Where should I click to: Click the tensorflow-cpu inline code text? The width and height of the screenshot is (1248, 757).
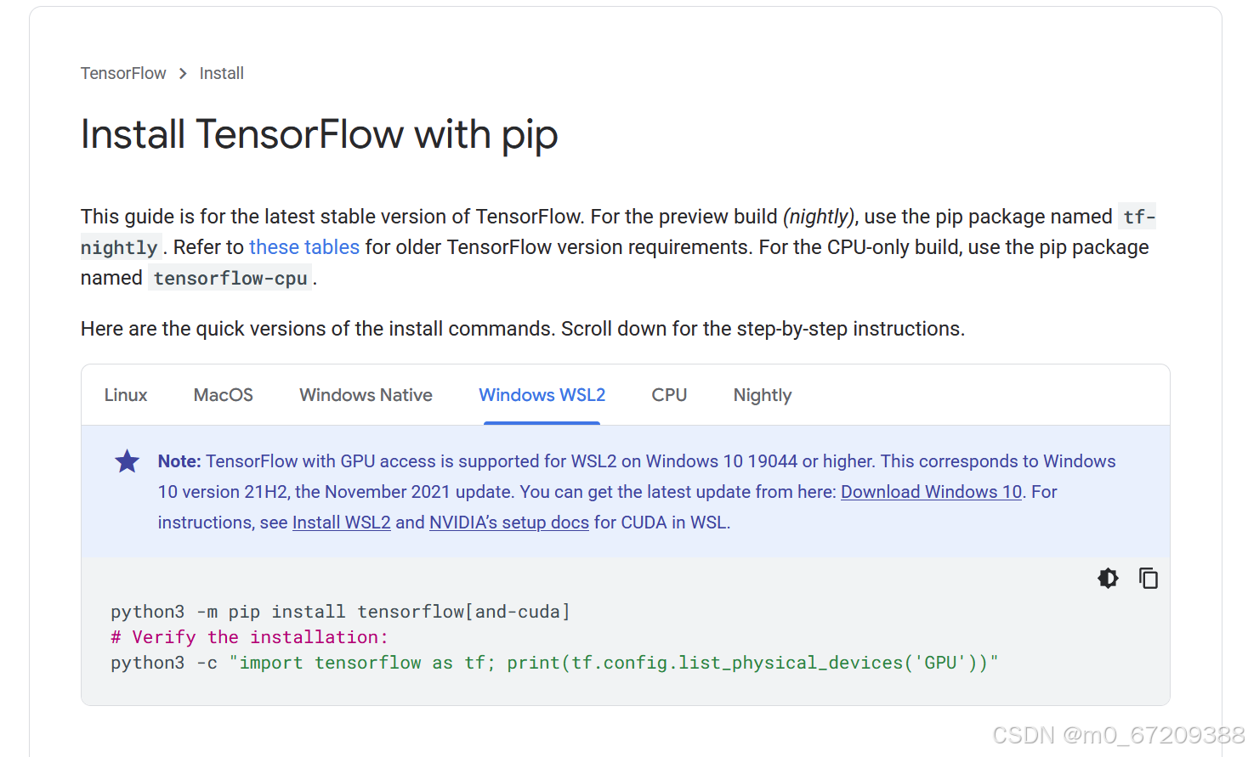pyautogui.click(x=230, y=278)
